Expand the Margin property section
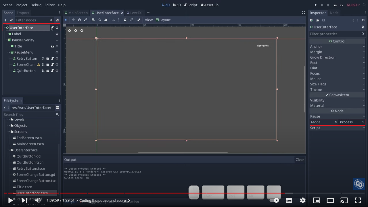 [337, 52]
